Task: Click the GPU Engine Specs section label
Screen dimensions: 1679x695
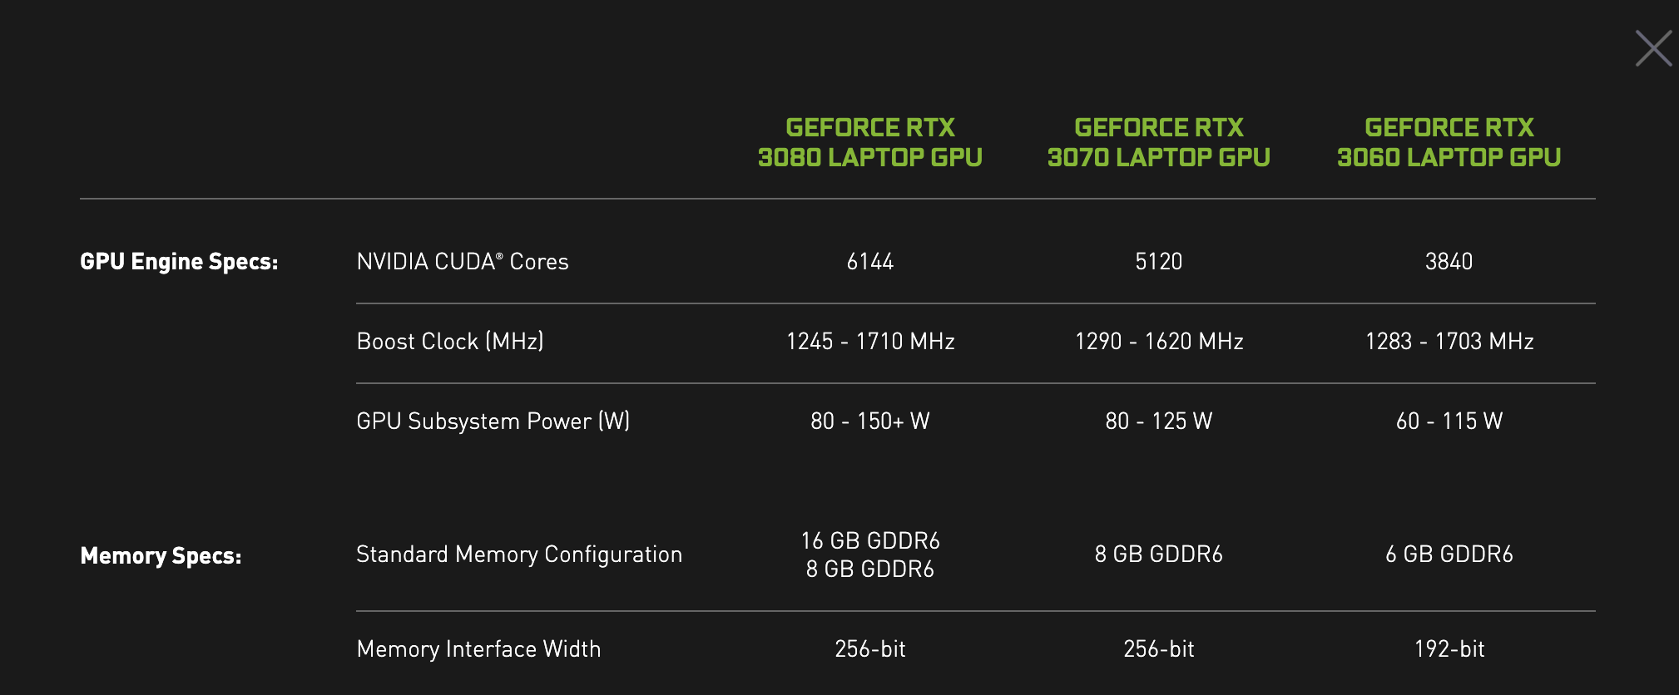Action: [x=179, y=262]
